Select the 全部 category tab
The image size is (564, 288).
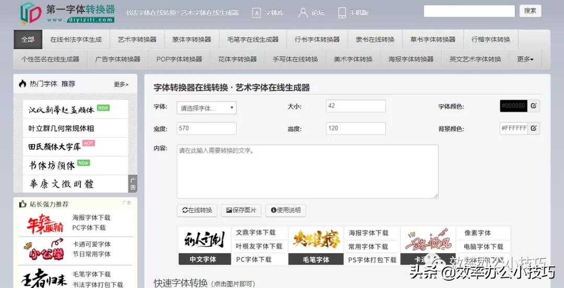28,40
